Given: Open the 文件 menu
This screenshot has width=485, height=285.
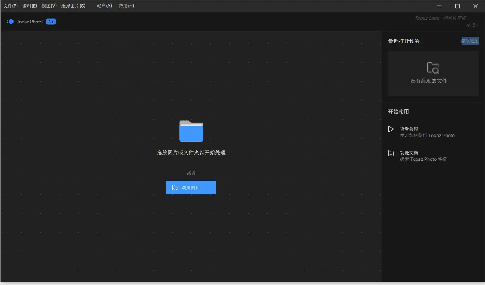Looking at the screenshot, I should tap(10, 6).
